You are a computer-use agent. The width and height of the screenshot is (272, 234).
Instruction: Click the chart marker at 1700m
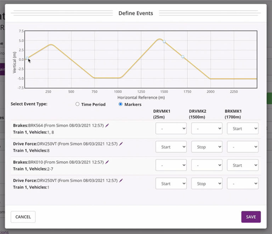(x=183, y=57)
